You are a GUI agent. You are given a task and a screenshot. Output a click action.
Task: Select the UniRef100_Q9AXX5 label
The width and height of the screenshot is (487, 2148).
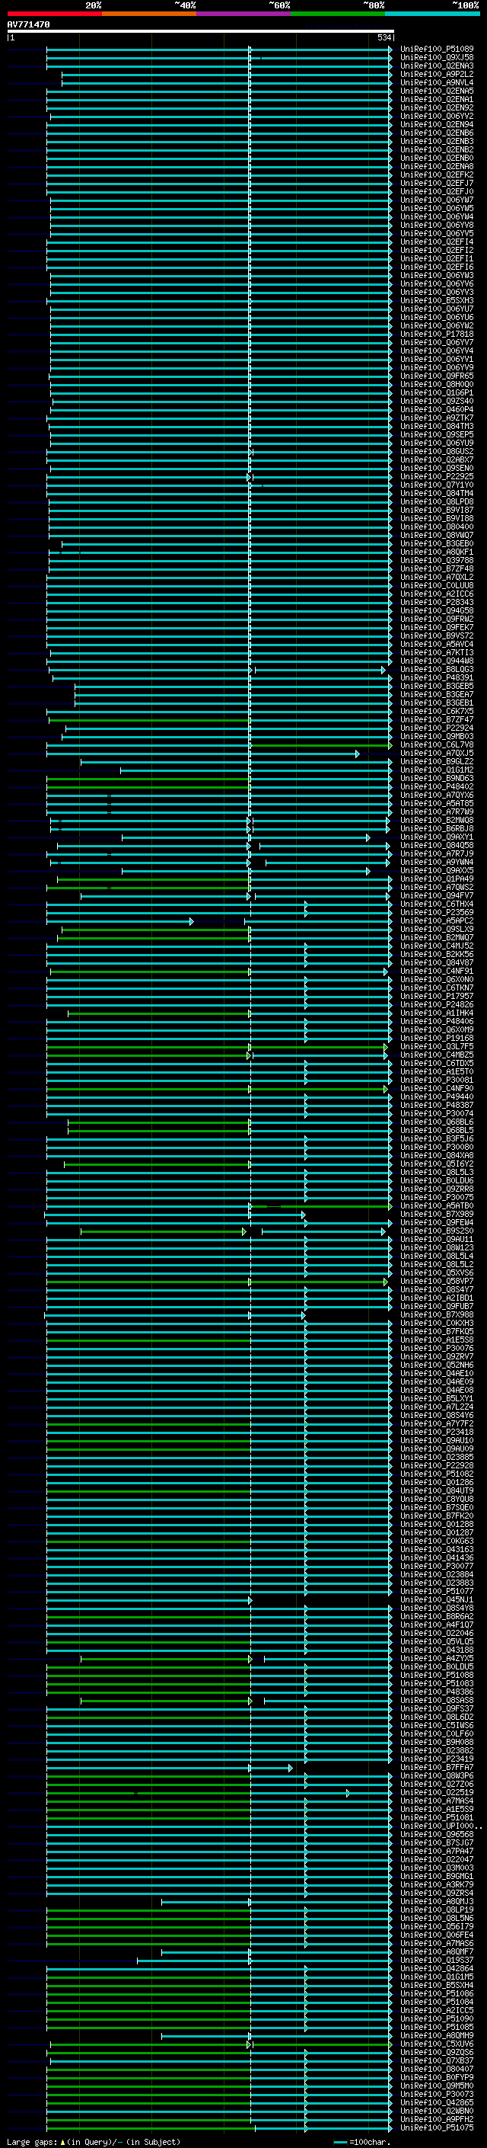click(437, 870)
